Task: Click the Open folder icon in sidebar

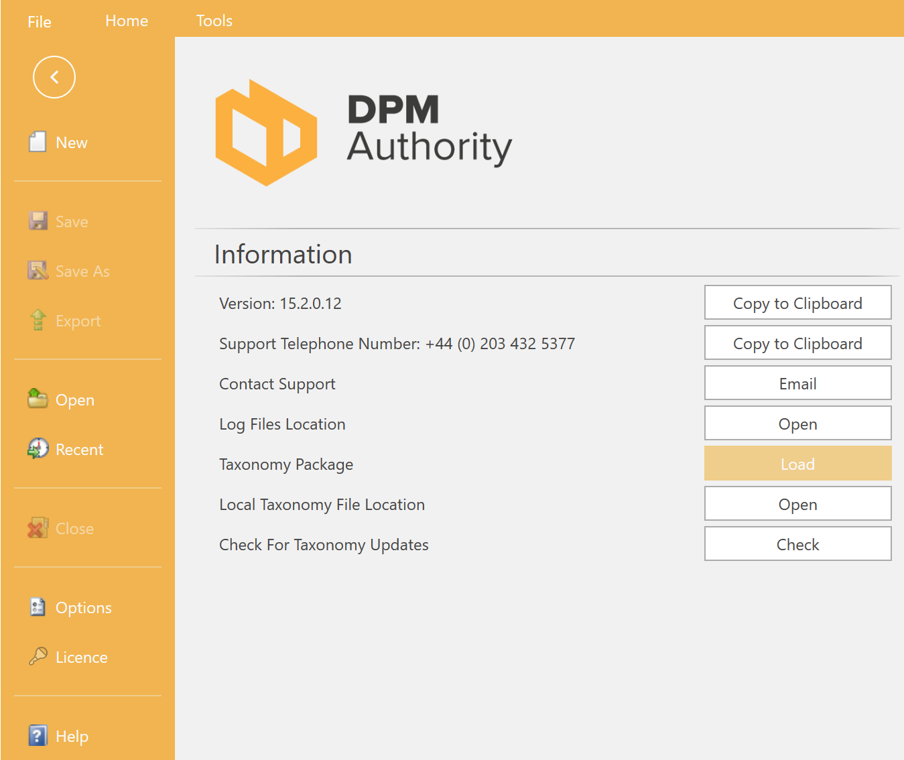Action: (x=38, y=399)
